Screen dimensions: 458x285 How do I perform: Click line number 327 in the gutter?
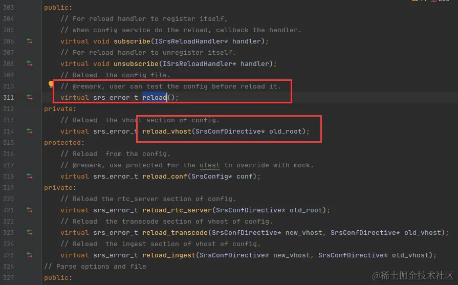[9, 277]
